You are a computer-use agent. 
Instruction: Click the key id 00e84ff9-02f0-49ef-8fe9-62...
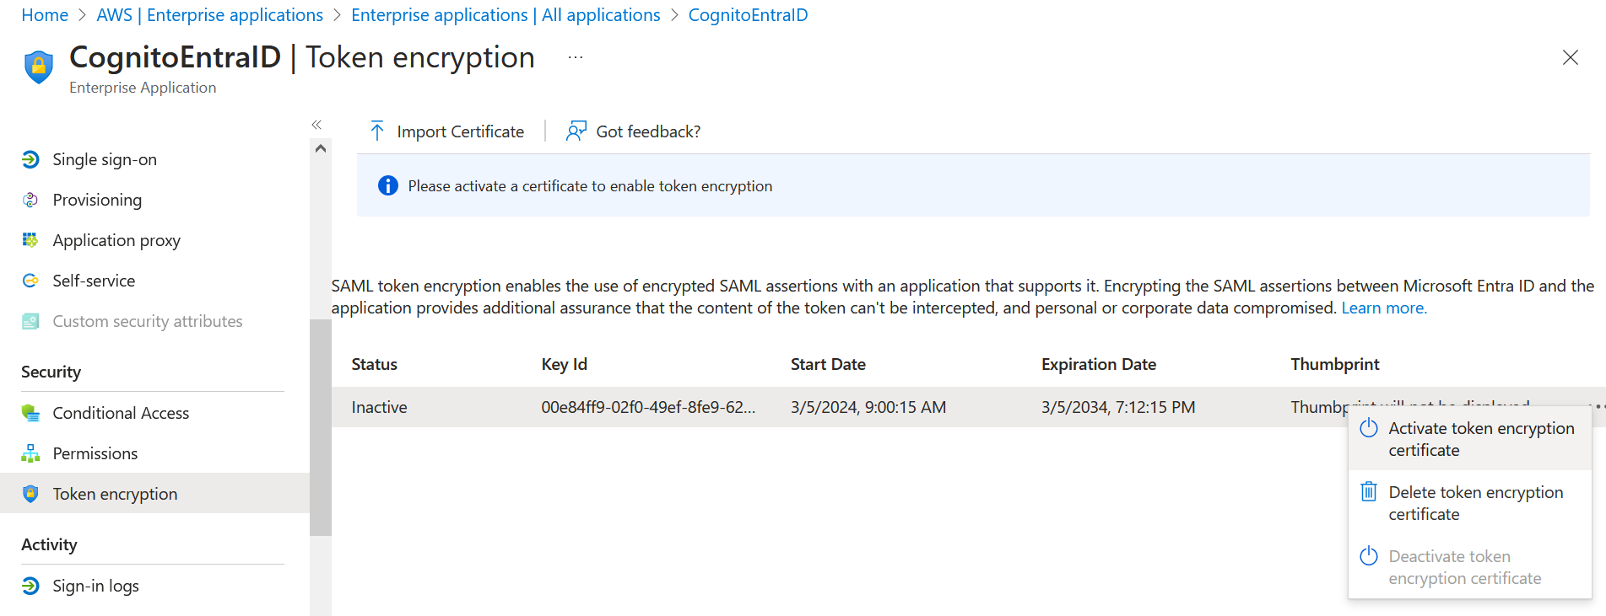648,407
